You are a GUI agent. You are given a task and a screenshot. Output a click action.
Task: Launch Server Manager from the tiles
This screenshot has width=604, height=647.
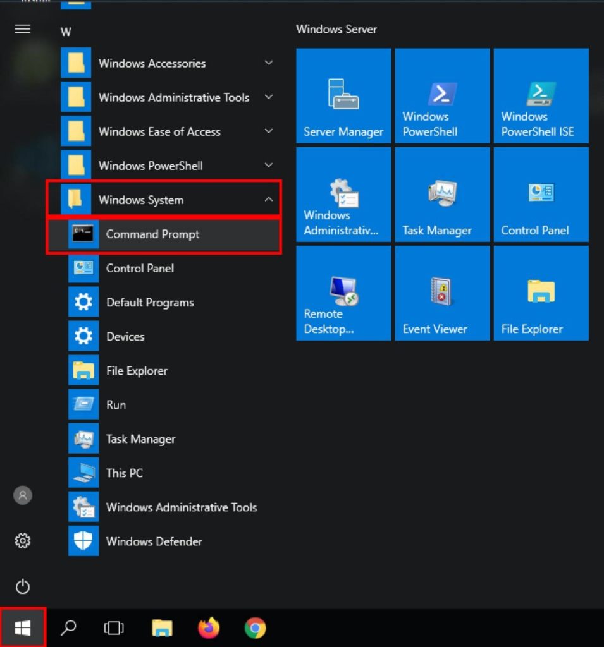pos(343,95)
